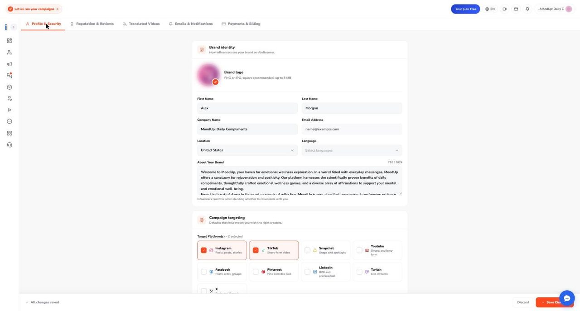The image size is (580, 311).
Task: Open the discount percent icon in the sidebar
Action: (10, 87)
